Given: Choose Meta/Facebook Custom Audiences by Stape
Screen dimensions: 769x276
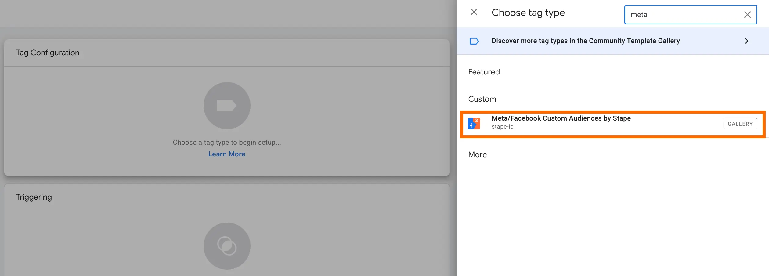Looking at the screenshot, I should 561,118.
